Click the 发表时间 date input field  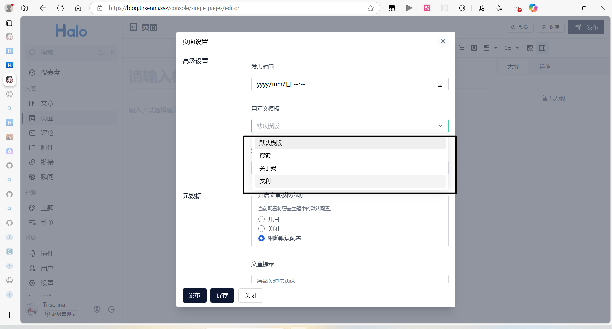(341, 84)
